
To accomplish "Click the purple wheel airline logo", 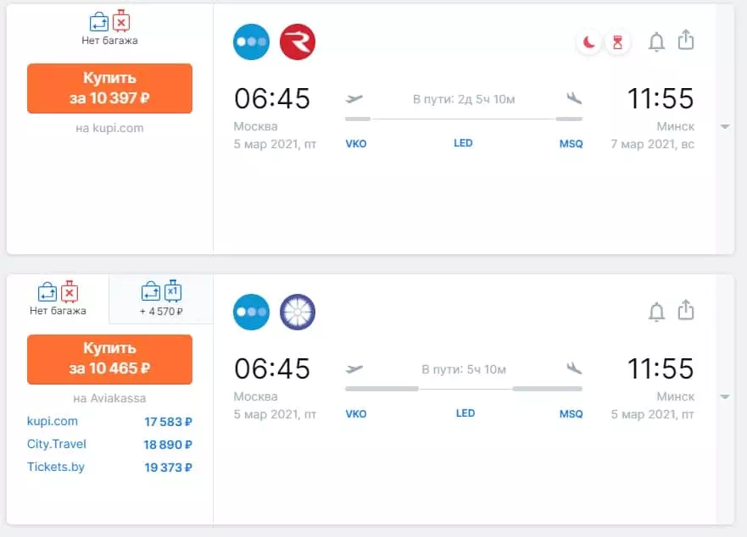I will (x=297, y=312).
